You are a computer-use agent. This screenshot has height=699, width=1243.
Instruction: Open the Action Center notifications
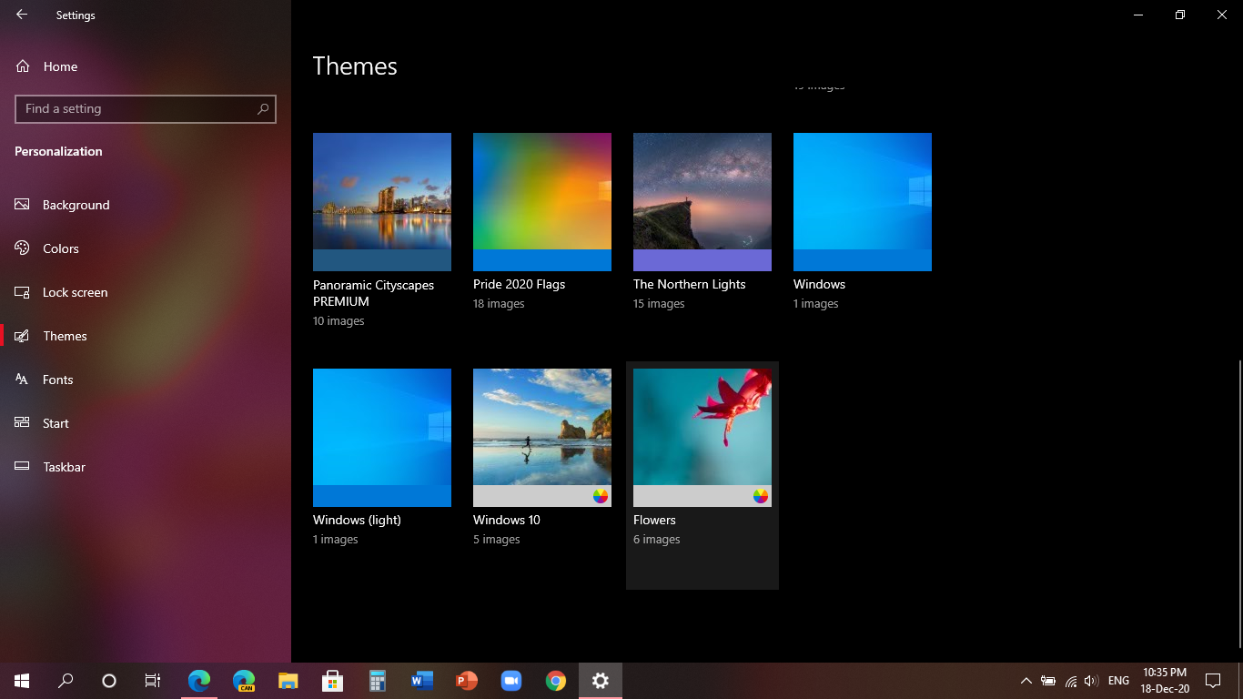[x=1213, y=681]
